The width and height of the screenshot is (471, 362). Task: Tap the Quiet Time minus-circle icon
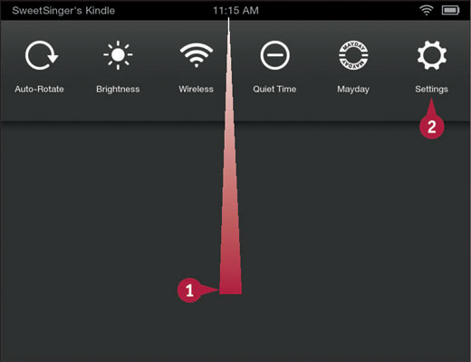tap(274, 55)
